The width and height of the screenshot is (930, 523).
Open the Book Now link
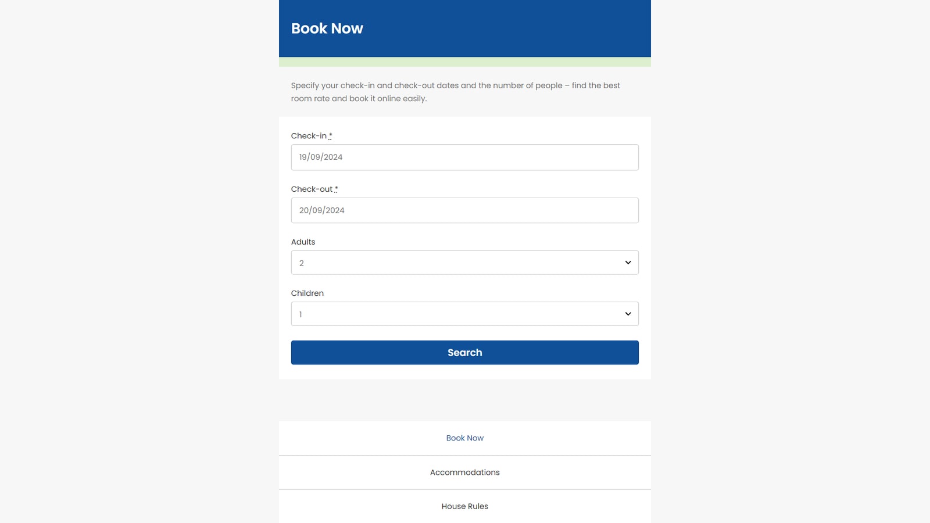[x=464, y=438]
